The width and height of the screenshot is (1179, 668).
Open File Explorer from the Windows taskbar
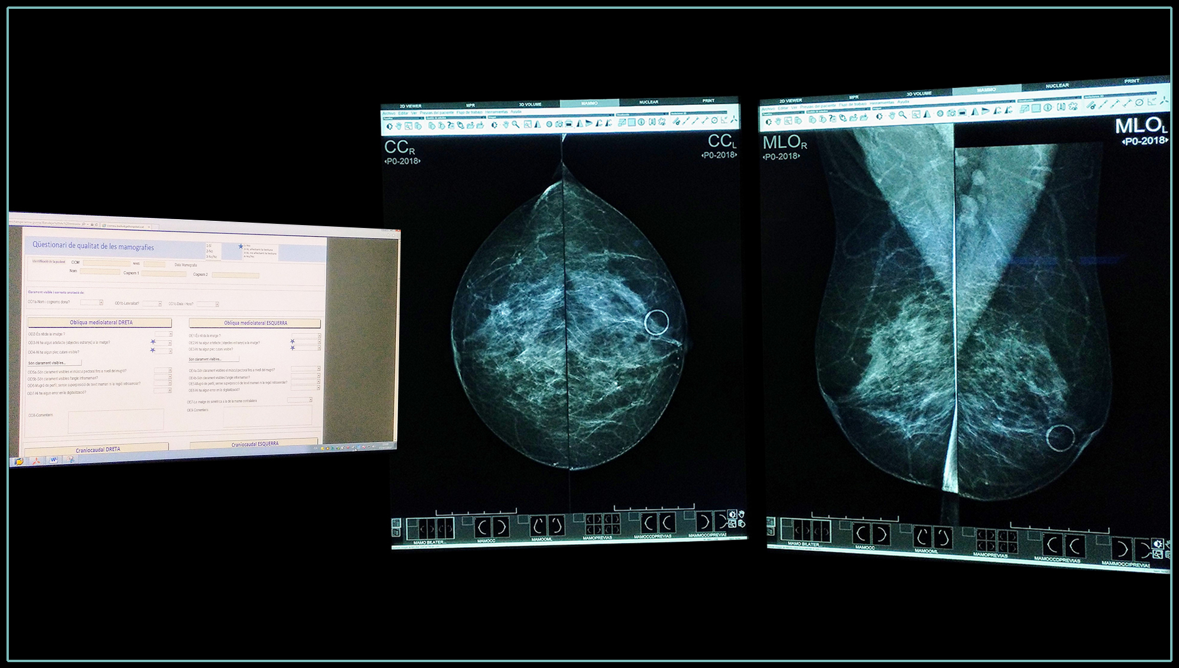19,461
